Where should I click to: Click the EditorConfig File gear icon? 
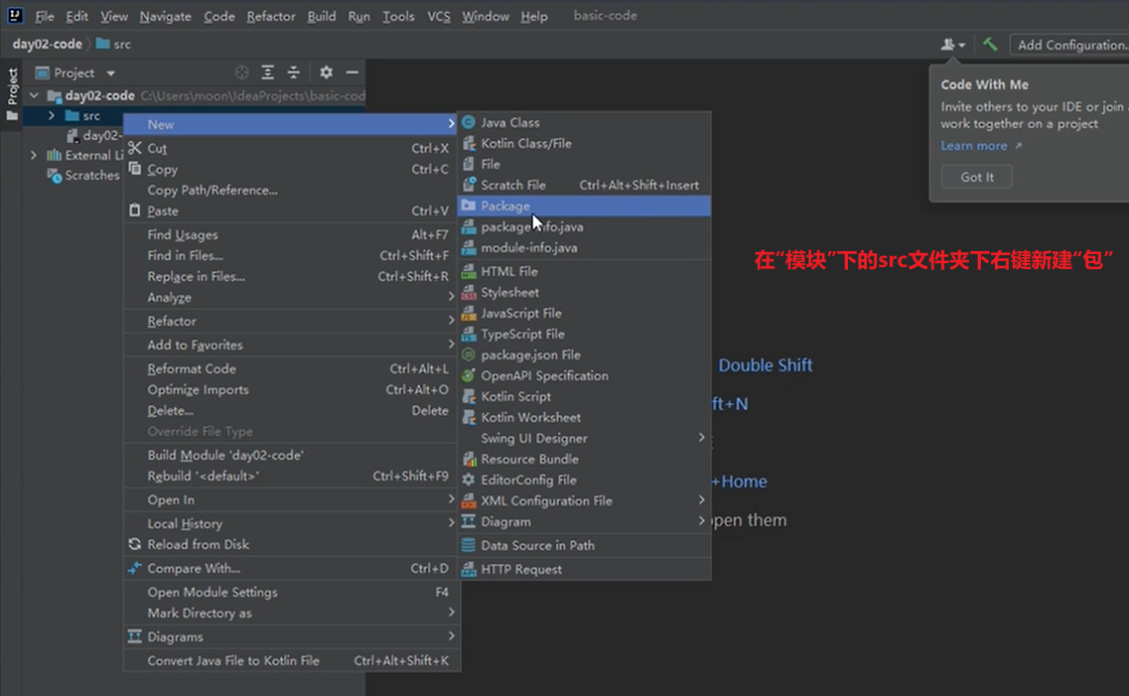coord(469,481)
